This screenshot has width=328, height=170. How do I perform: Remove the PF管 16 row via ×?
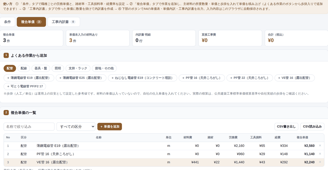click(320, 154)
